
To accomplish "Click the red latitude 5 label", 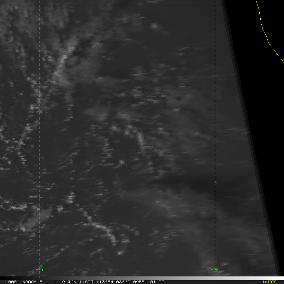I will (216, 183).
